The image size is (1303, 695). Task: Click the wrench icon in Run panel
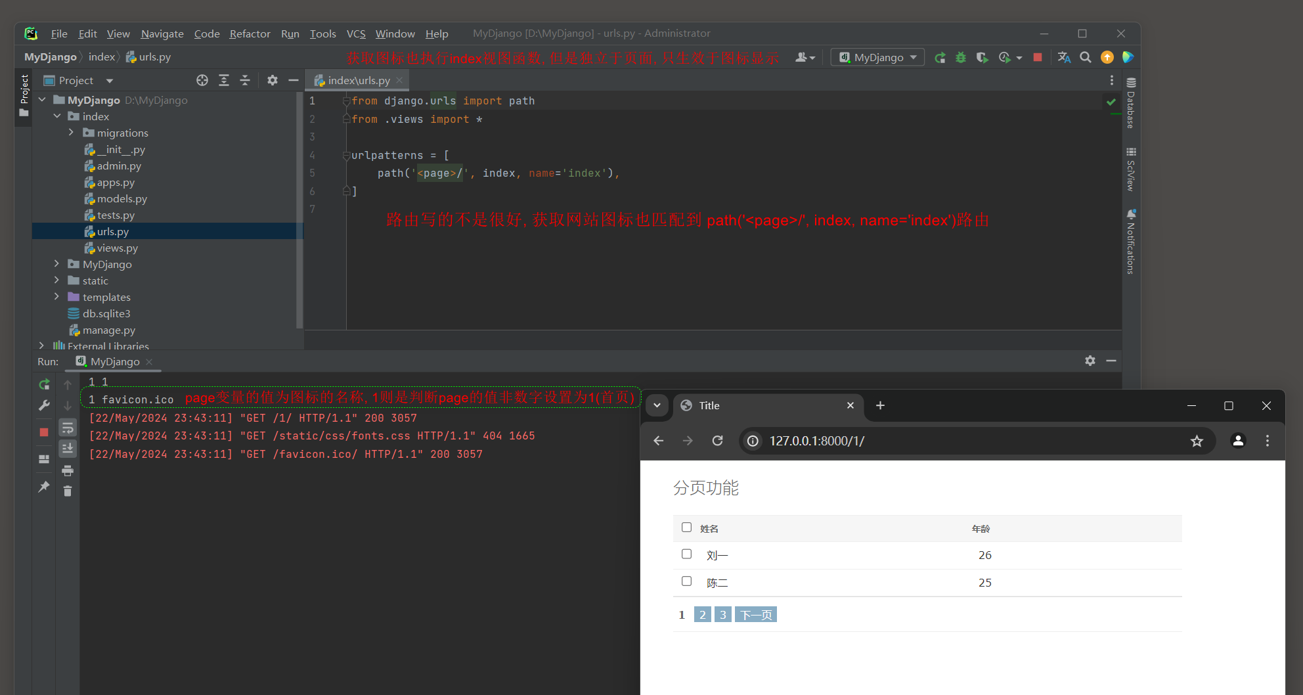coord(44,406)
